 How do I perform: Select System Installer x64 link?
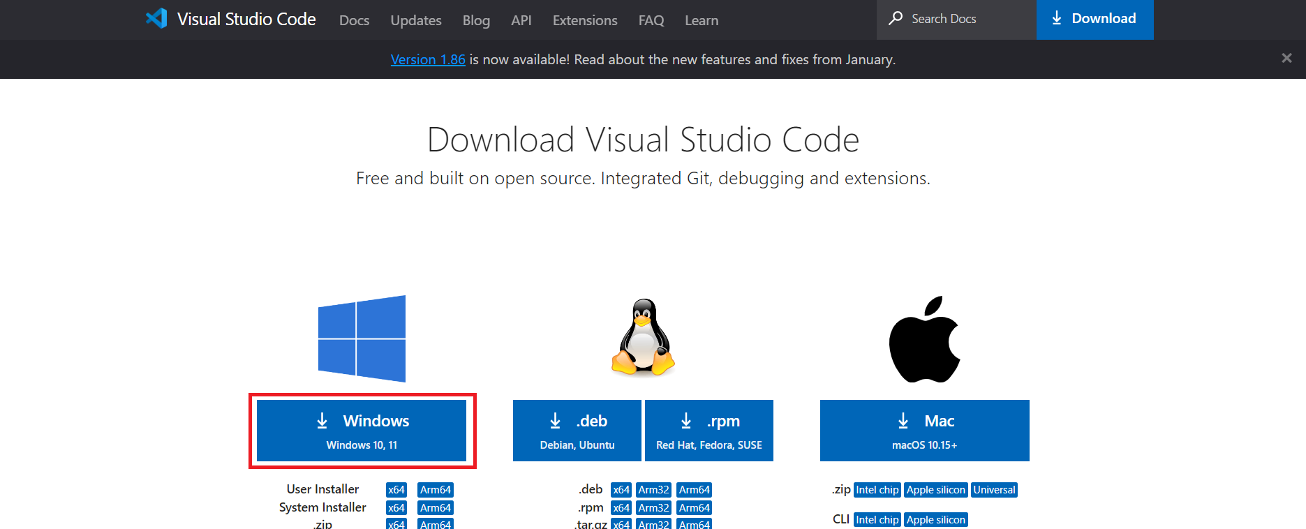point(396,508)
